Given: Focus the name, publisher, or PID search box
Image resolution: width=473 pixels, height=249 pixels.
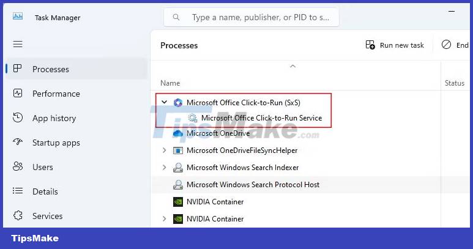Looking at the screenshot, I should pos(251,17).
